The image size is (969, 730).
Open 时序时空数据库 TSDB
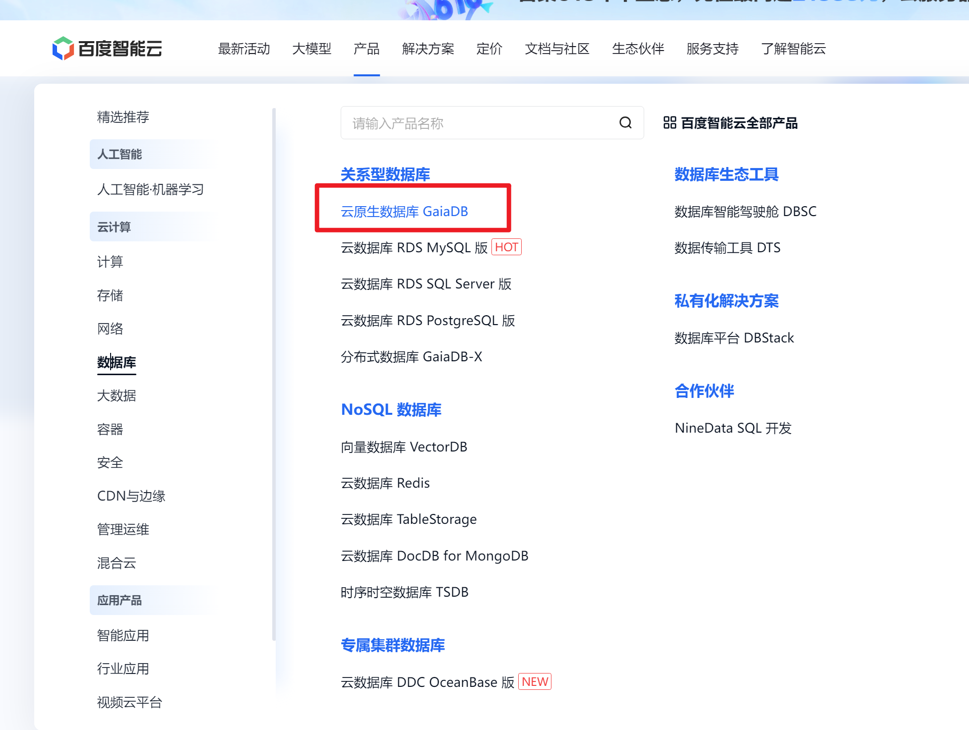click(404, 592)
